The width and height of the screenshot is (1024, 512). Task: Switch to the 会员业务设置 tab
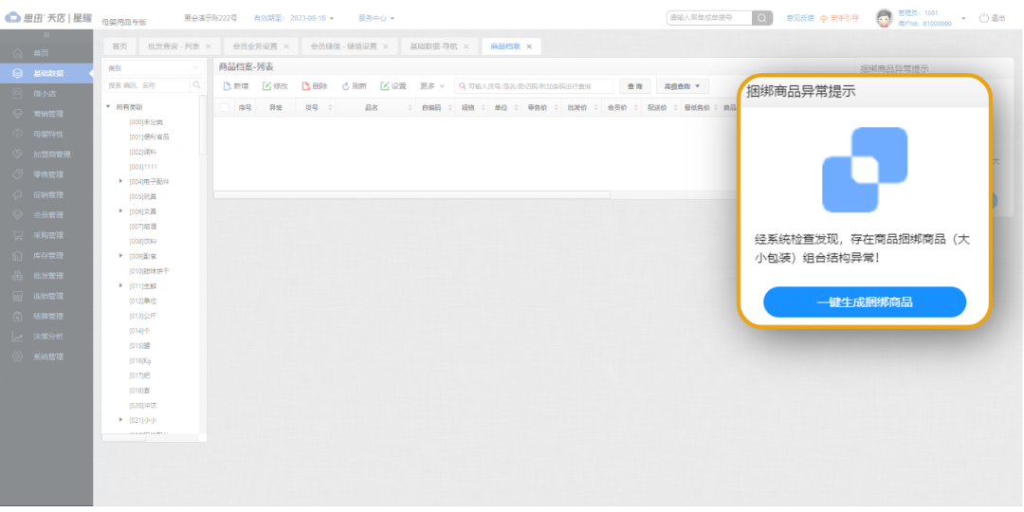click(255, 46)
